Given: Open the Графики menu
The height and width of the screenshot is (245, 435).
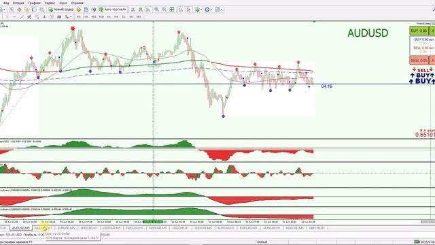Looking at the screenshot, I should tap(34, 3).
